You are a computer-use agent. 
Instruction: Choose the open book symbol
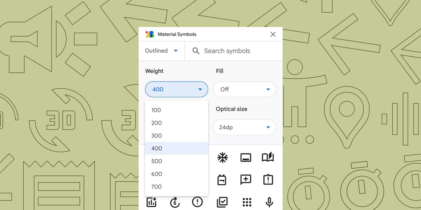[x=268, y=157]
